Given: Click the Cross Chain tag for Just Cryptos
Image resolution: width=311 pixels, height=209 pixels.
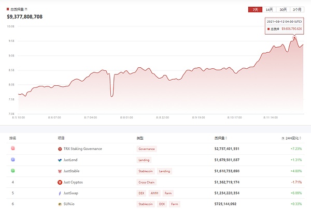Looking at the screenshot, I should click(147, 182).
